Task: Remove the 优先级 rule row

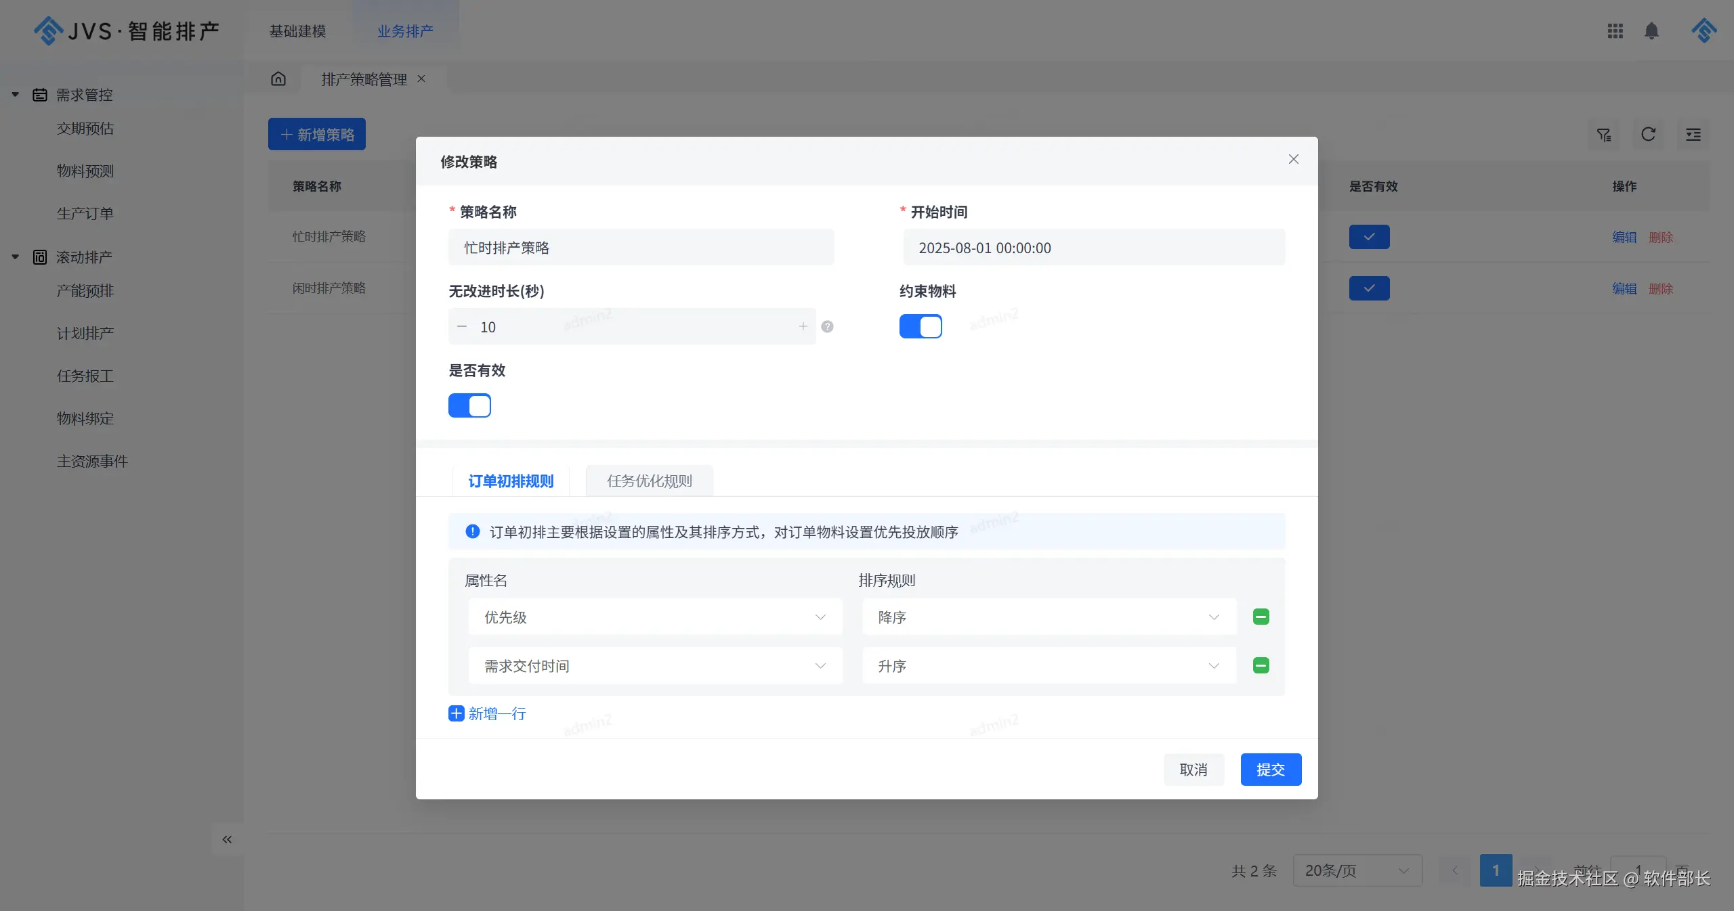Action: point(1261,617)
